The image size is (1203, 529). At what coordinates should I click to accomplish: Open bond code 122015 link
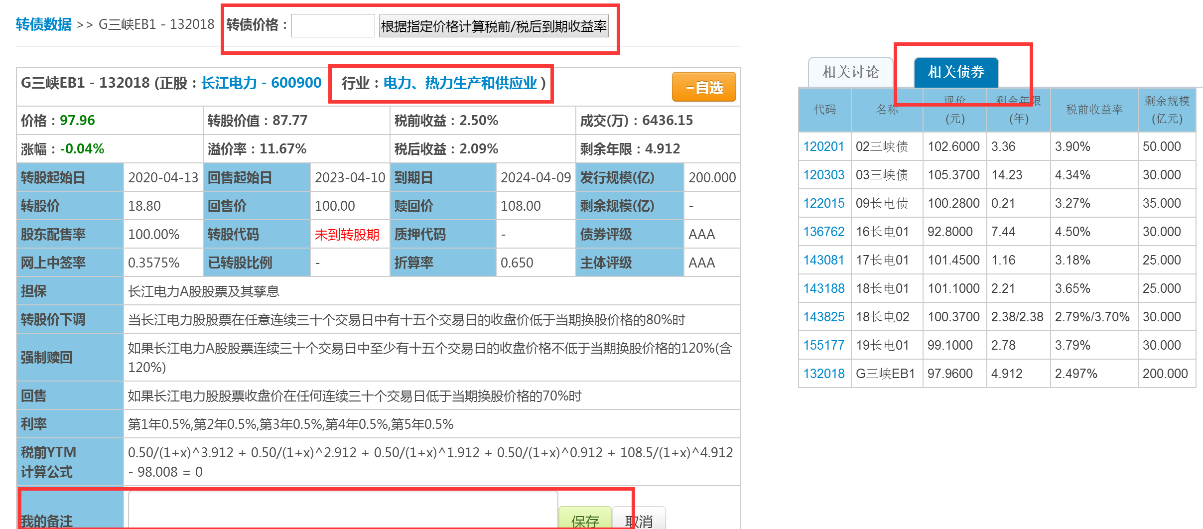coord(823,203)
